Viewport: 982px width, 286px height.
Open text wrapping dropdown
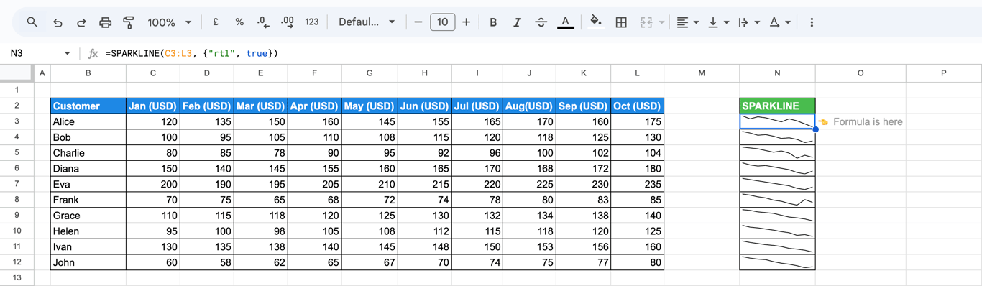tap(749, 22)
